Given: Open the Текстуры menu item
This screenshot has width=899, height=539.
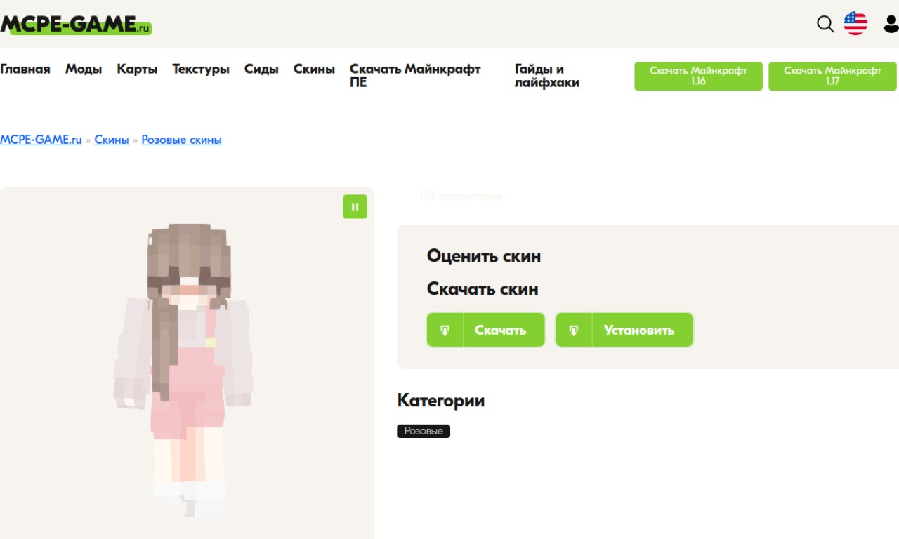Looking at the screenshot, I should (201, 69).
